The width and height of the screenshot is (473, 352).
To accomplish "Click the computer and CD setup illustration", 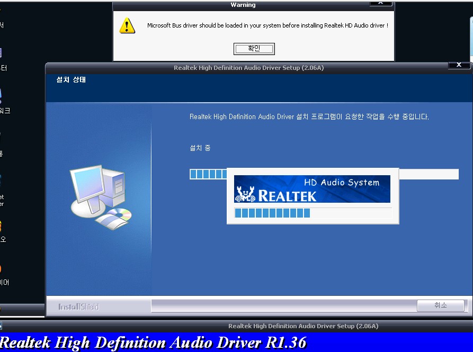I will pyautogui.click(x=101, y=197).
